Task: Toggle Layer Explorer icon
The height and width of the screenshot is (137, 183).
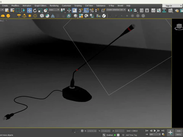Action: click(x=147, y=10)
